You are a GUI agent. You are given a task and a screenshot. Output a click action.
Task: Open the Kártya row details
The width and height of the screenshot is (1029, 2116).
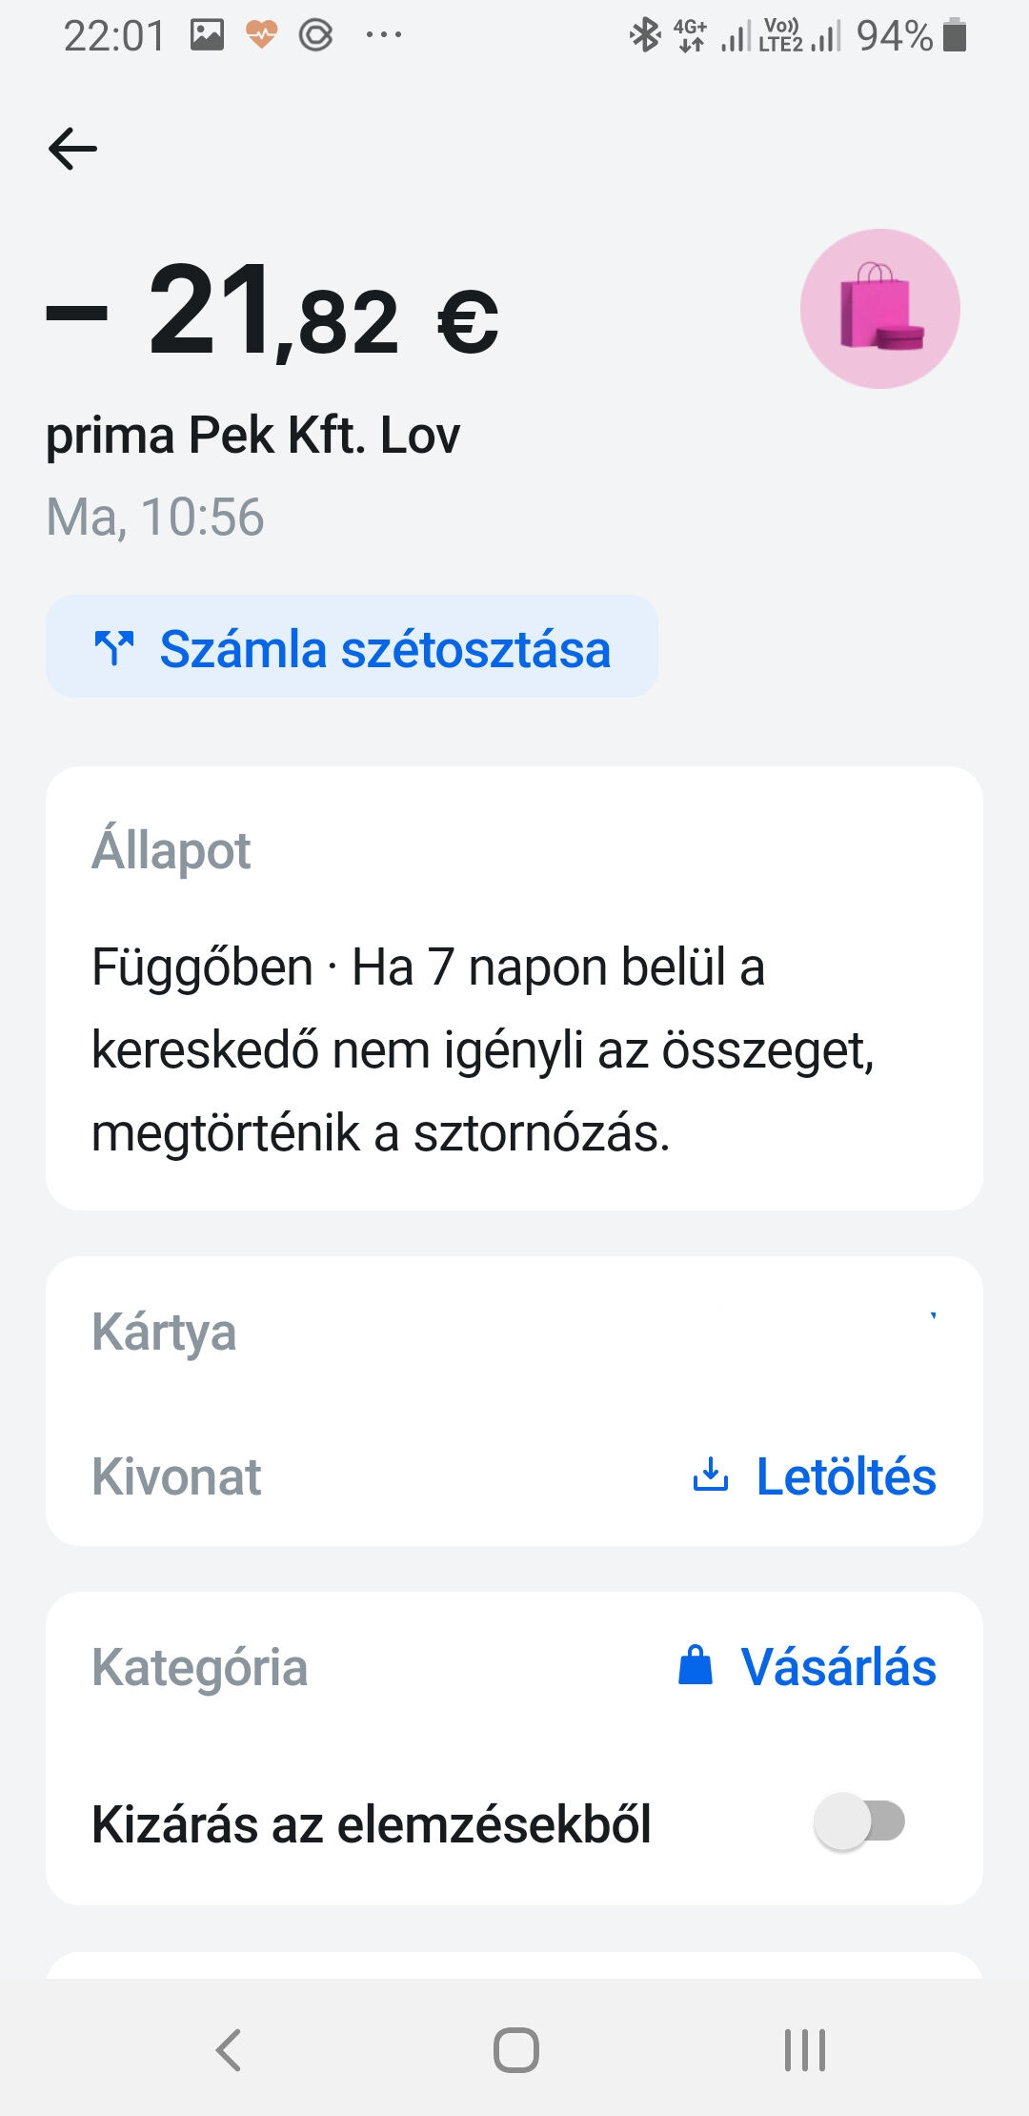514,1332
